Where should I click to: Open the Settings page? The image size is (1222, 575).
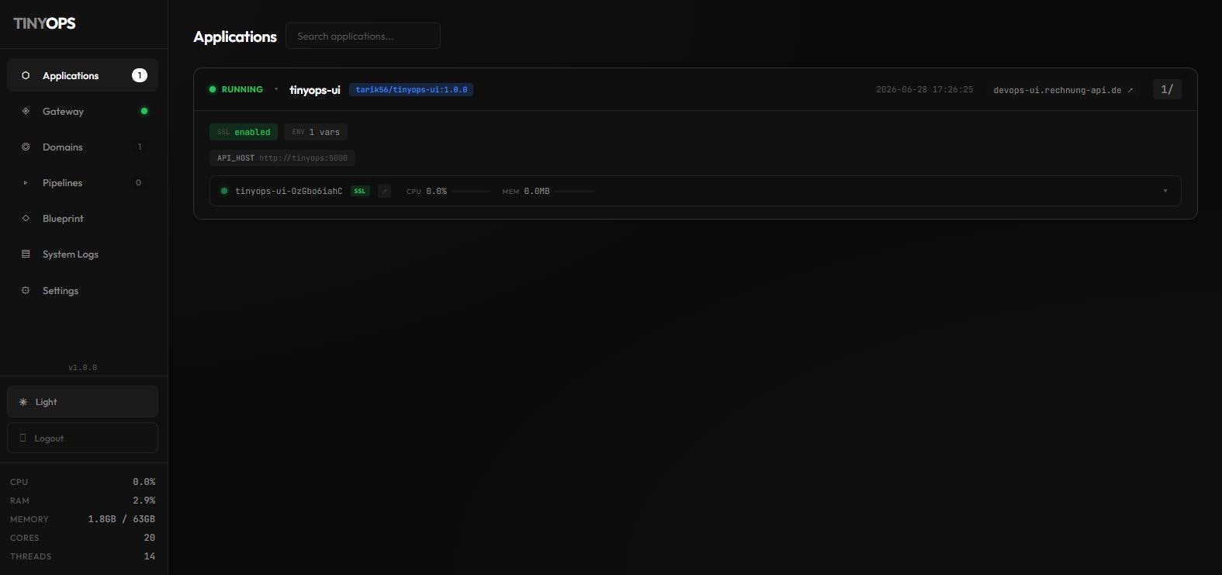[82, 290]
